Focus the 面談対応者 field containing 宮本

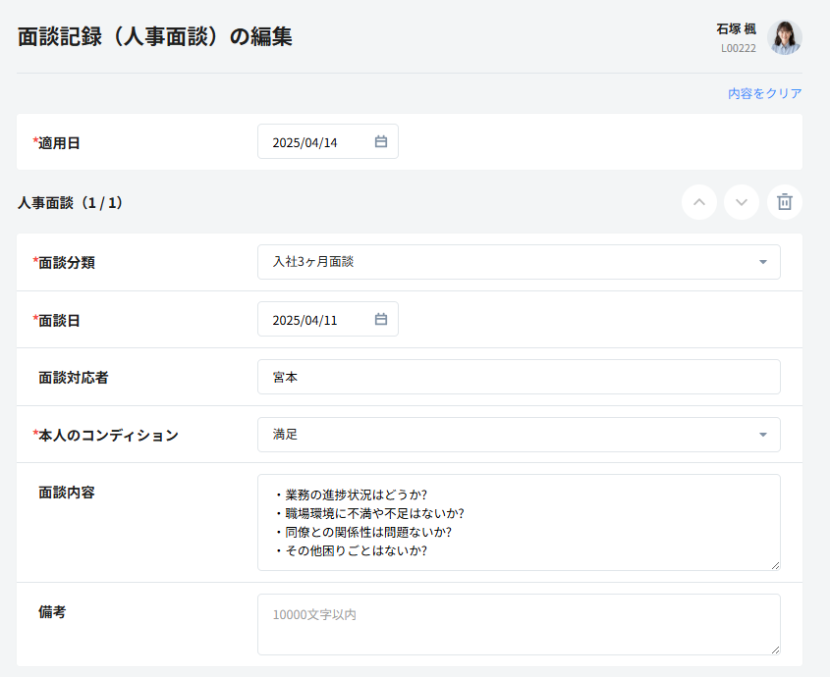click(518, 377)
